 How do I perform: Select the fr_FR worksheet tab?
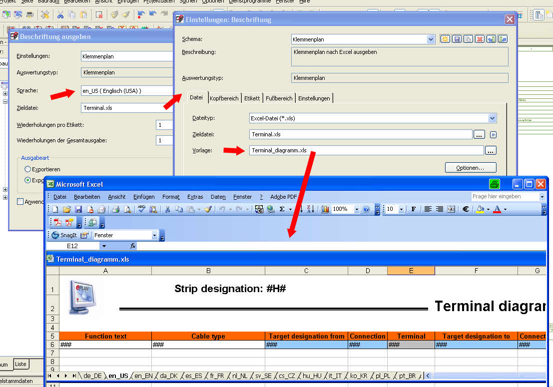(x=217, y=376)
